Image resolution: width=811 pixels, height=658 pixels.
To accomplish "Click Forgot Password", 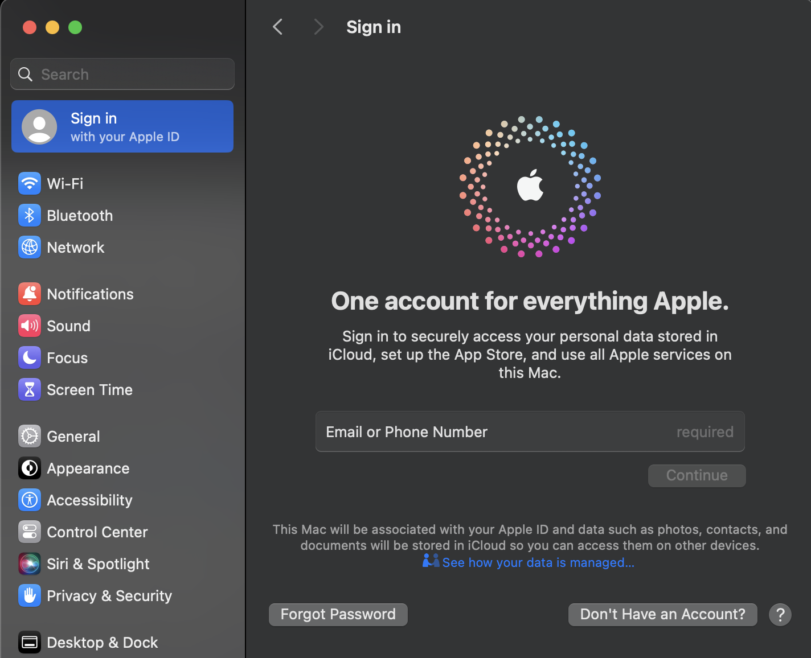I will [338, 614].
